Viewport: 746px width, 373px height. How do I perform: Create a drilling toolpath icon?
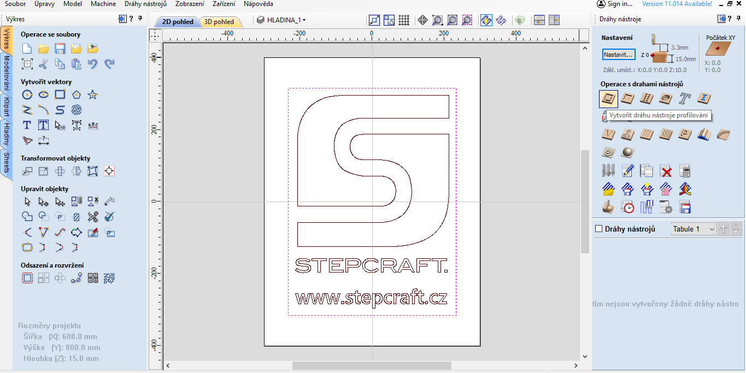[x=647, y=98]
